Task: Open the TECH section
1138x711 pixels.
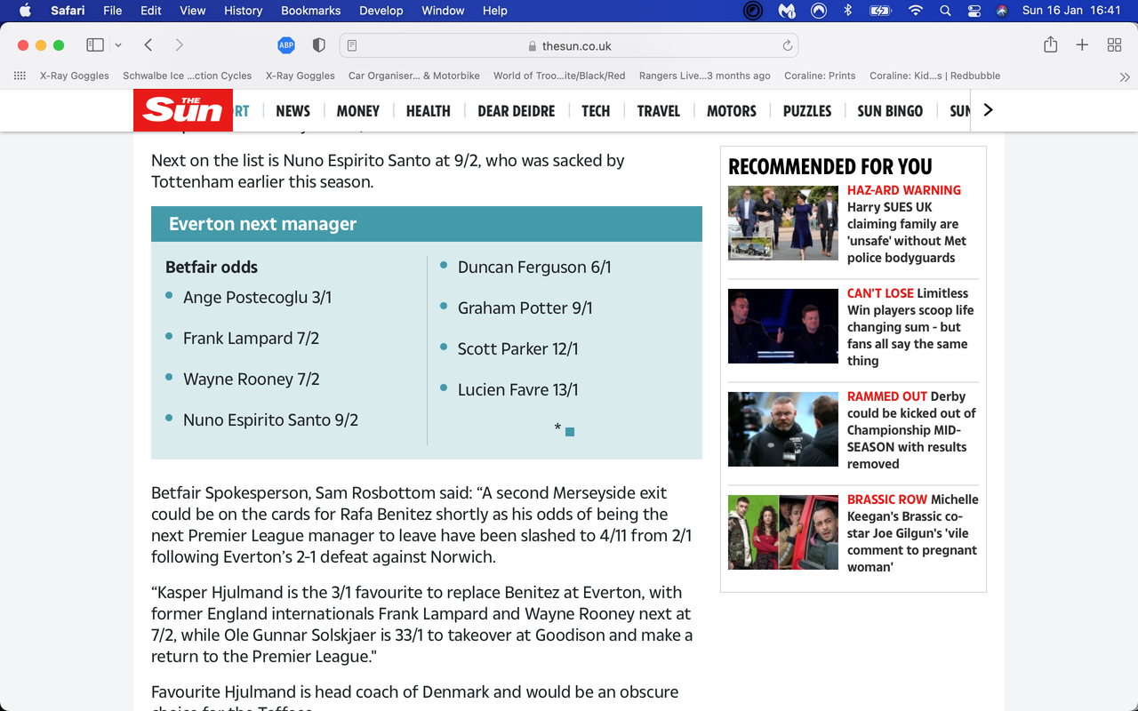Action: [596, 111]
